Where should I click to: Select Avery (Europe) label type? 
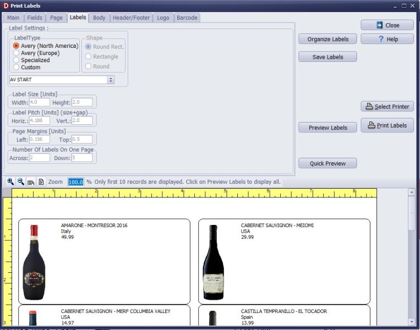click(x=17, y=53)
